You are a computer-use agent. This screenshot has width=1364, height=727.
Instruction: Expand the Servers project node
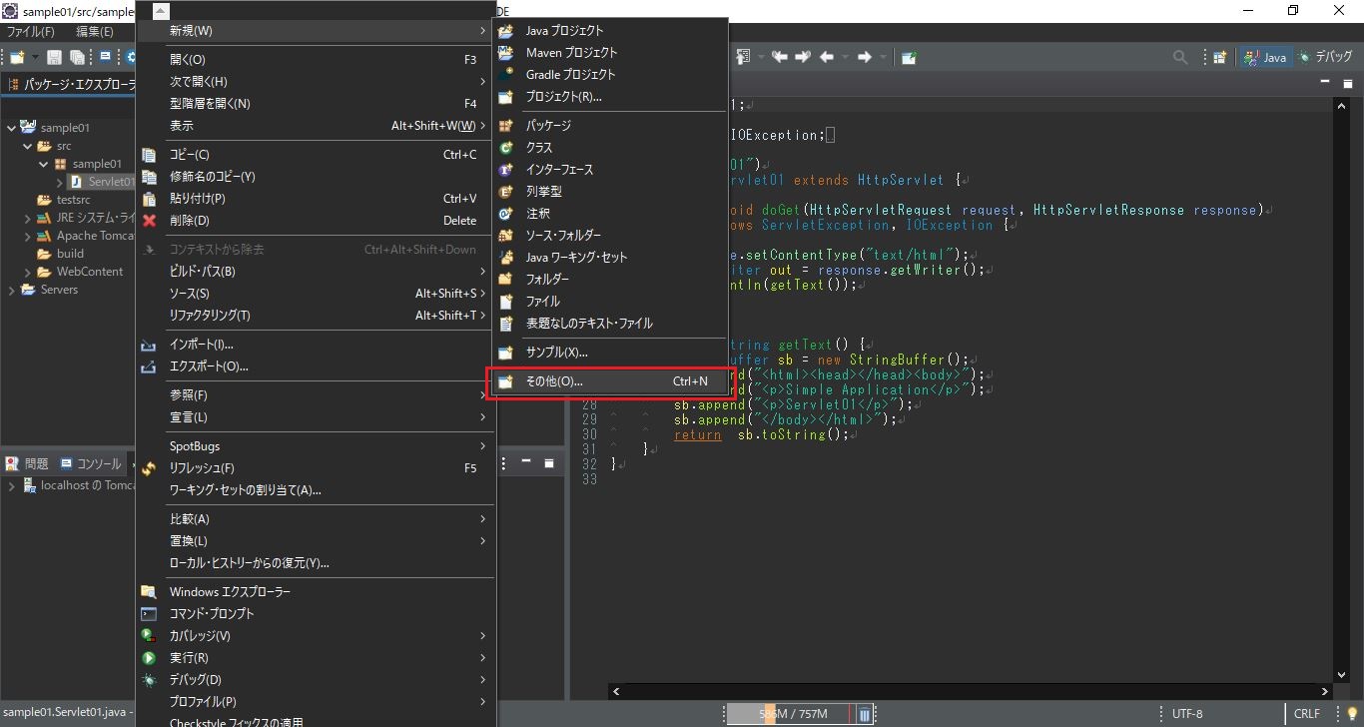[x=11, y=290]
